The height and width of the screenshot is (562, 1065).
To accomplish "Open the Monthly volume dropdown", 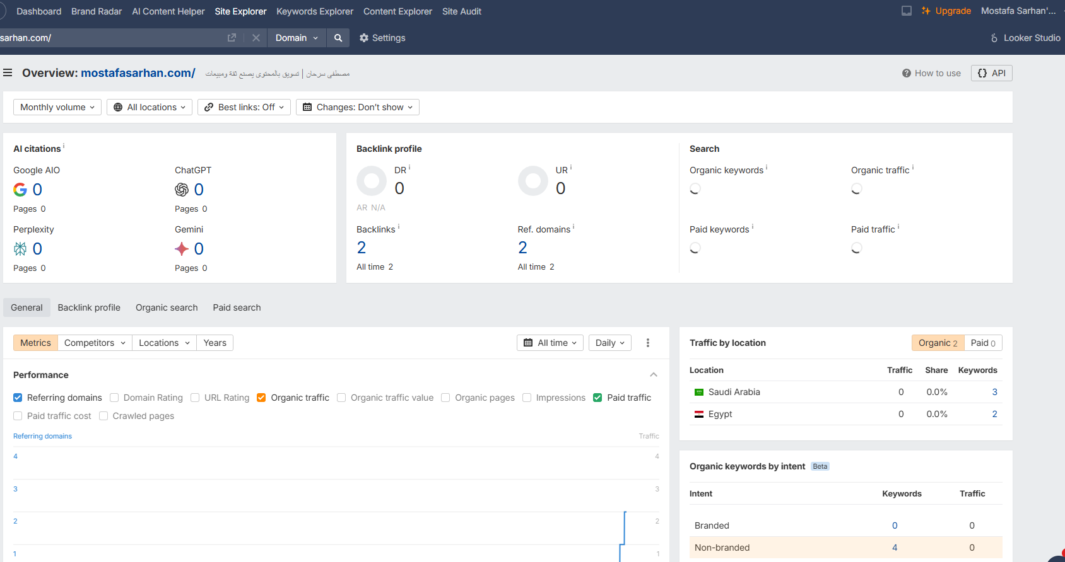I will [57, 107].
